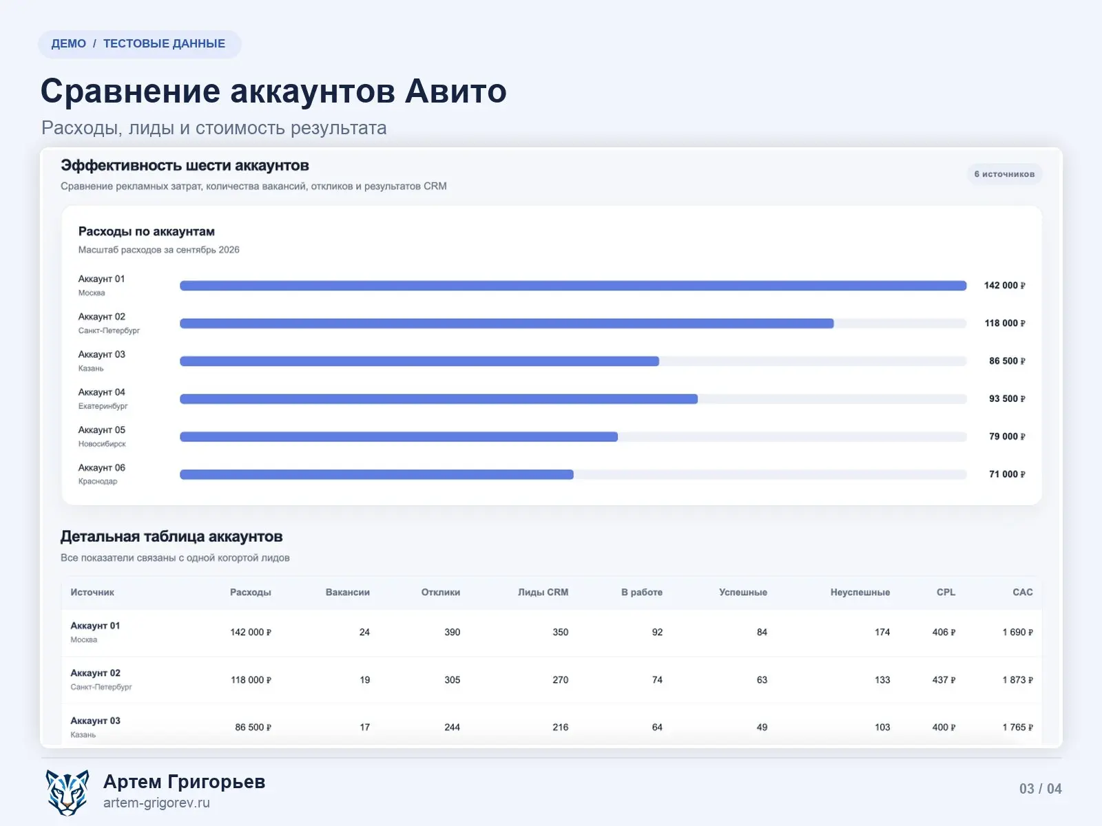
Task: Click the "Эффективность шести аккаунтов" title
Action: 185,165
